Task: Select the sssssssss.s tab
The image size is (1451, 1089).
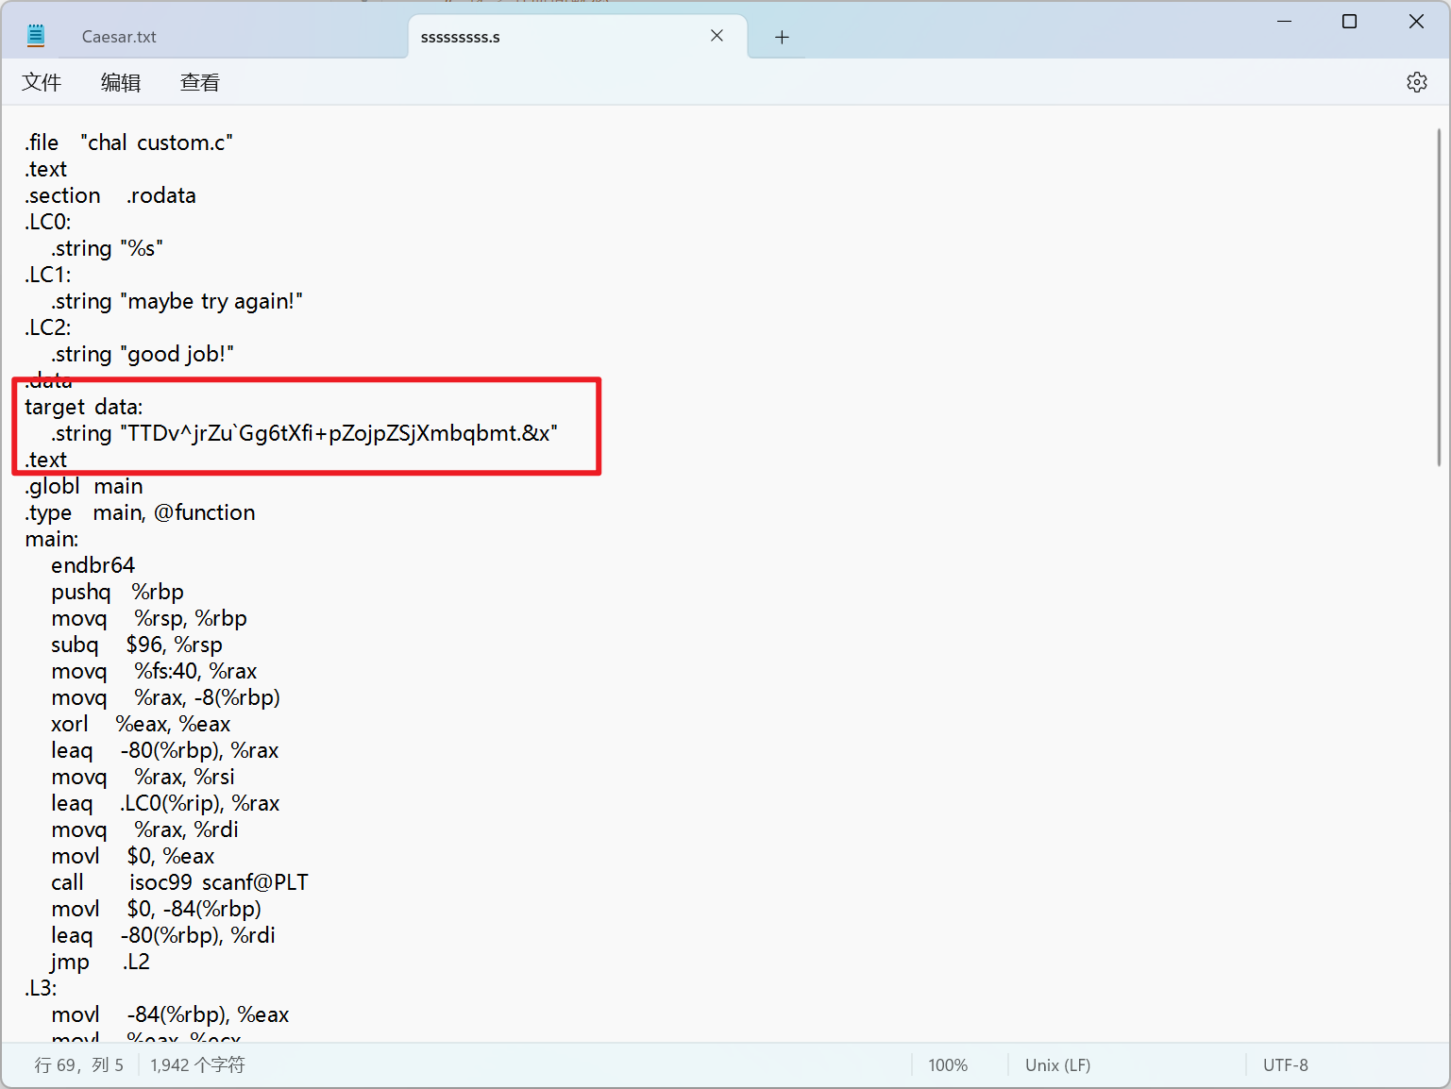Action: click(x=461, y=37)
